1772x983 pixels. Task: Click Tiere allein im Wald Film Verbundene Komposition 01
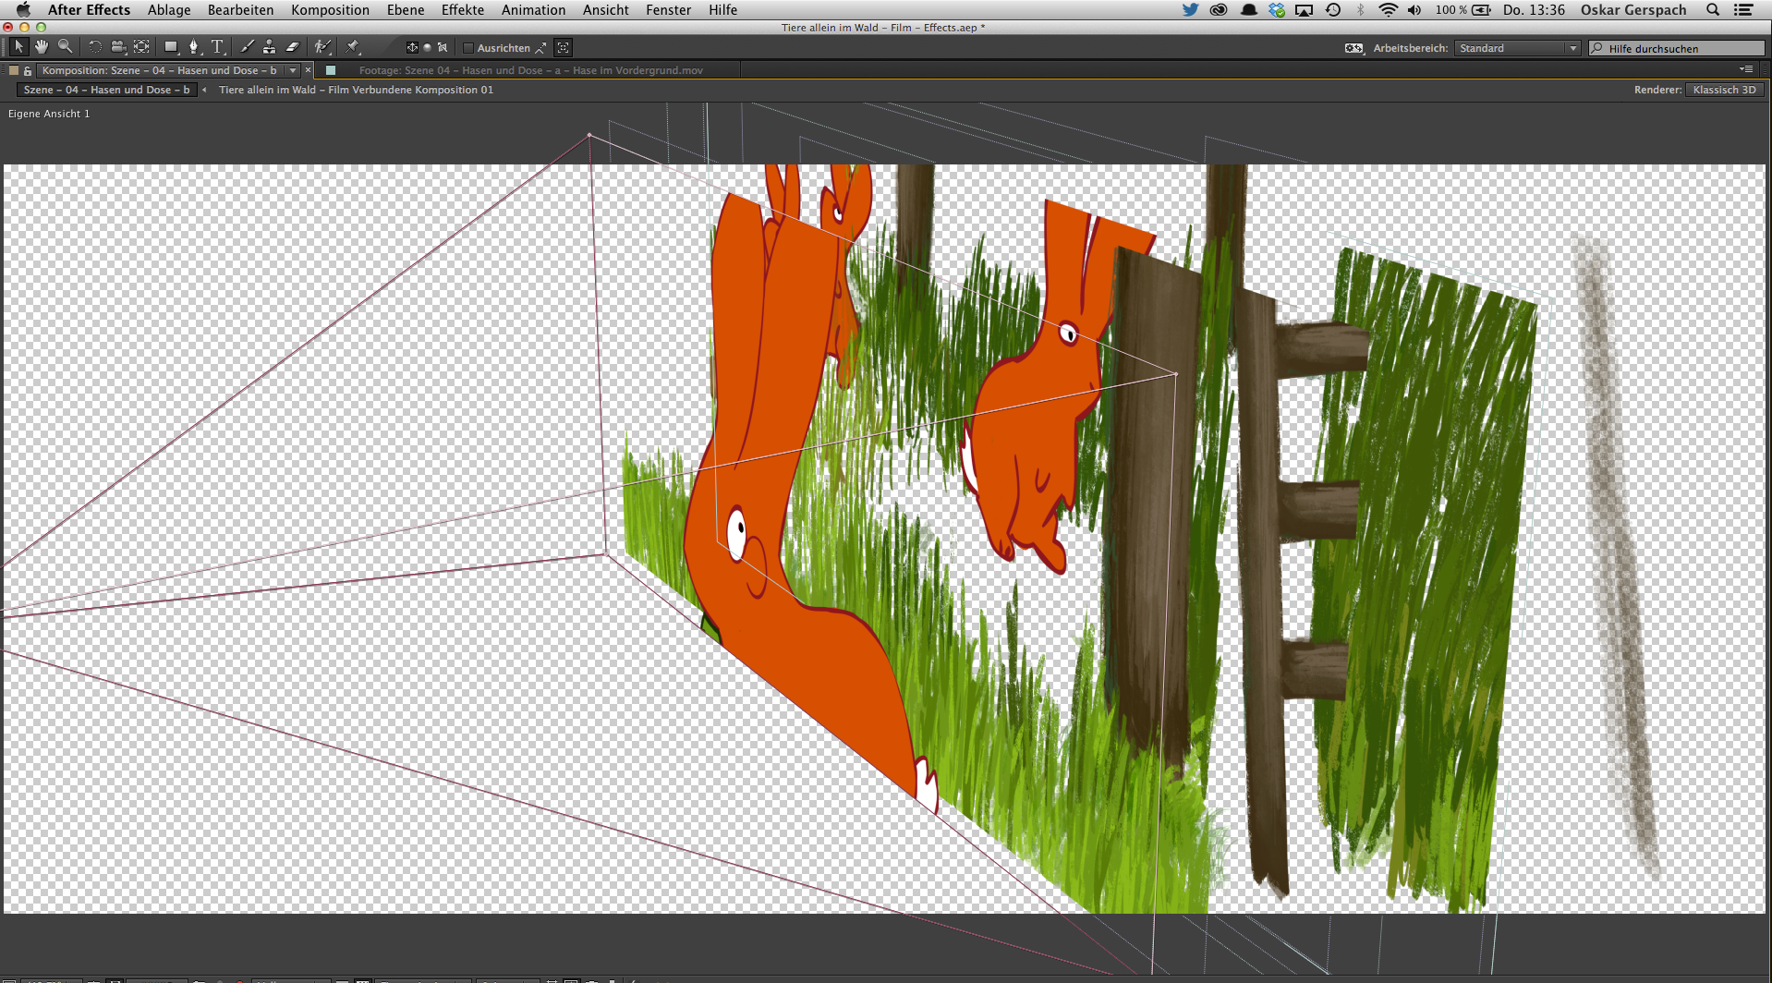point(356,90)
